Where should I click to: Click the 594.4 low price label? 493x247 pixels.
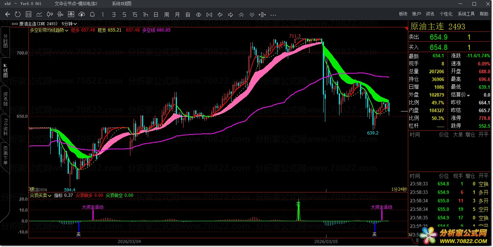click(70, 190)
